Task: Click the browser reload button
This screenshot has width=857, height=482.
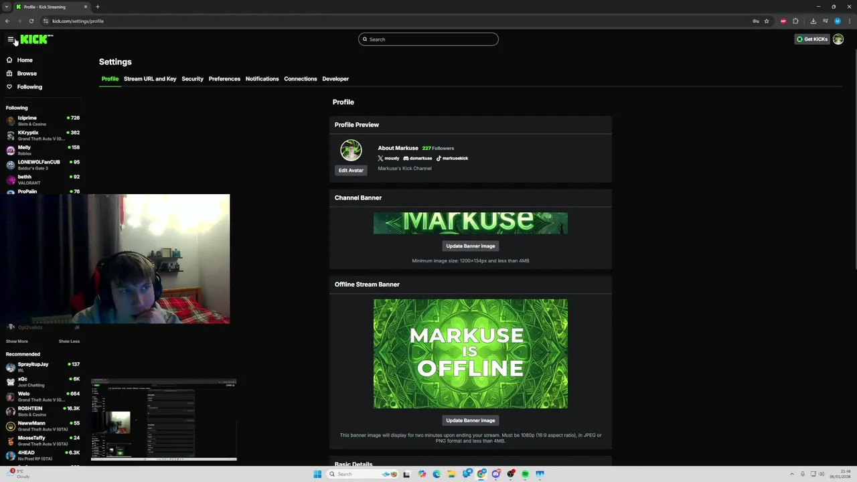Action: coord(31,21)
